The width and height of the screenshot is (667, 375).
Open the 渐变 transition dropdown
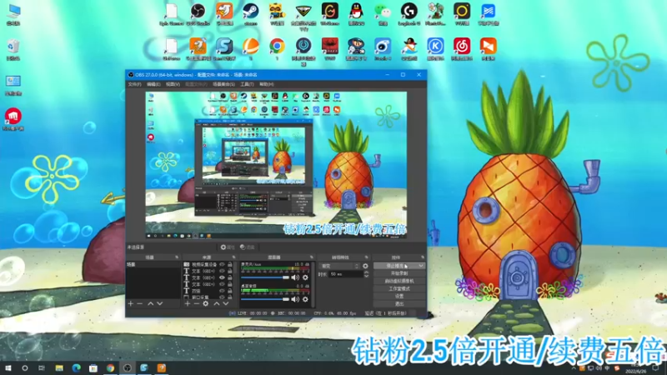click(x=339, y=266)
